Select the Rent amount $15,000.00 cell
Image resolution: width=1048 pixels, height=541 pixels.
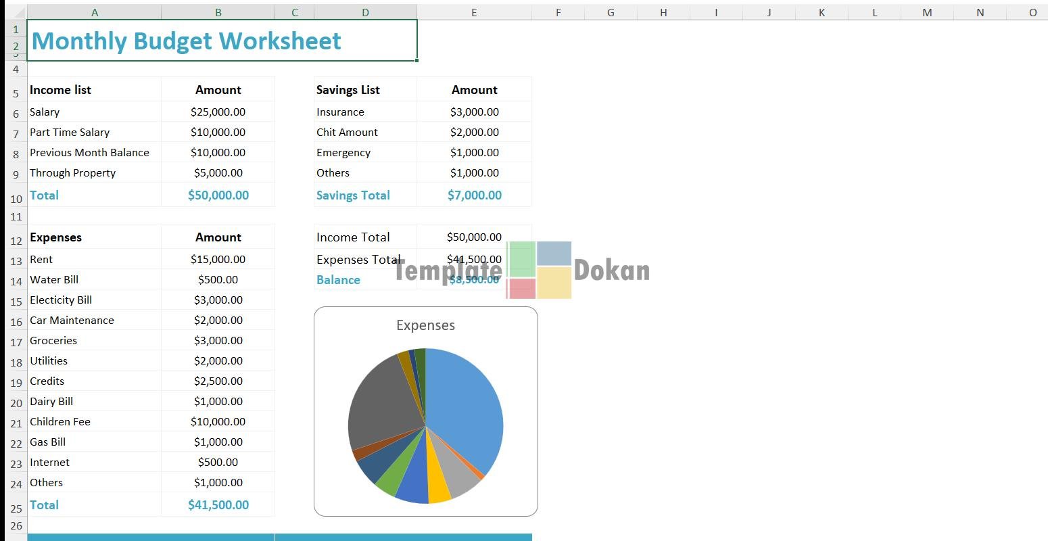click(x=218, y=260)
